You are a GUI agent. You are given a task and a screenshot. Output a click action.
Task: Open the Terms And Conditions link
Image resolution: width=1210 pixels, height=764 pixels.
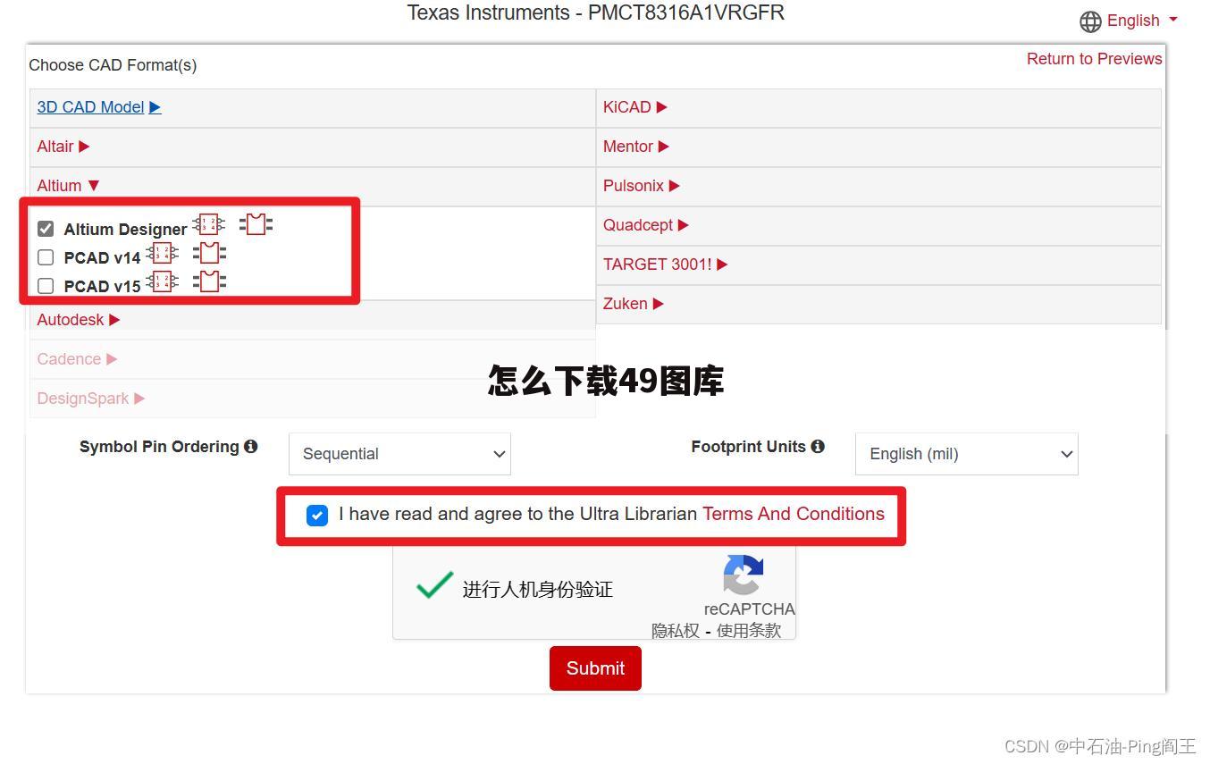pos(794,514)
